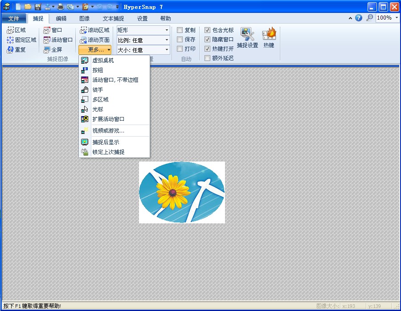Click the new document icon in quick toolbar
This screenshot has height=311, width=401.
(18, 7)
